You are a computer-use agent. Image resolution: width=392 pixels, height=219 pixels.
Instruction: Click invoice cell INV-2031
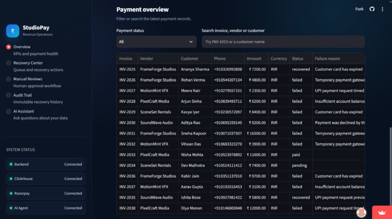[x=127, y=133]
